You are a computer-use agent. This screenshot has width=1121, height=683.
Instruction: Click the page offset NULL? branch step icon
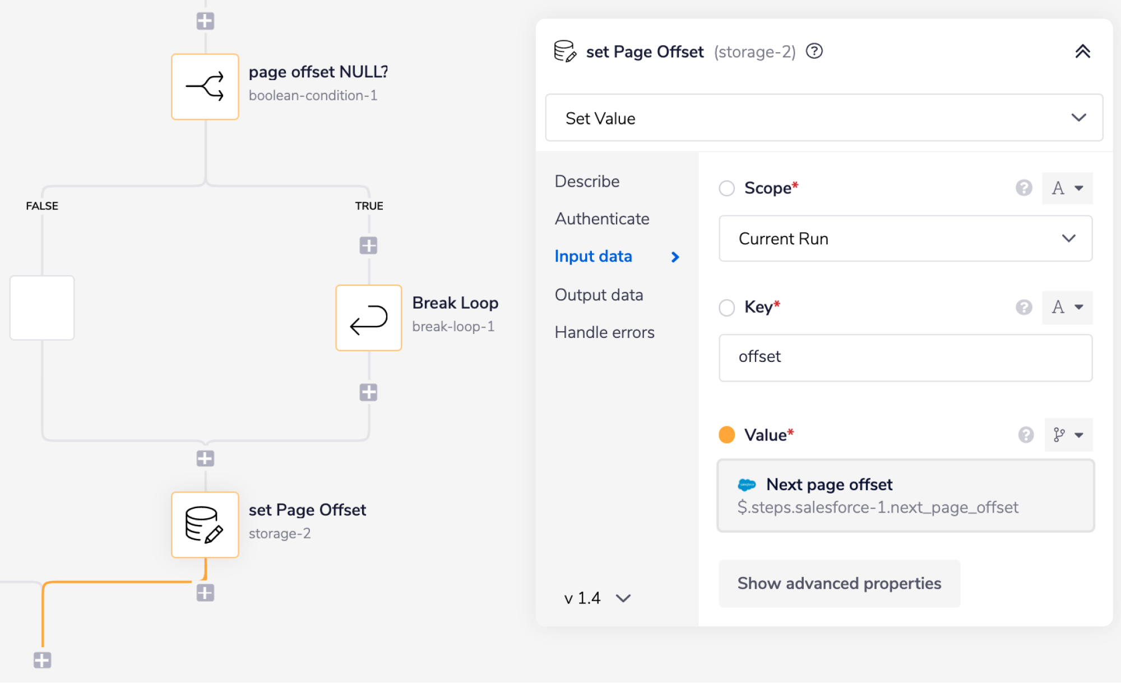205,87
